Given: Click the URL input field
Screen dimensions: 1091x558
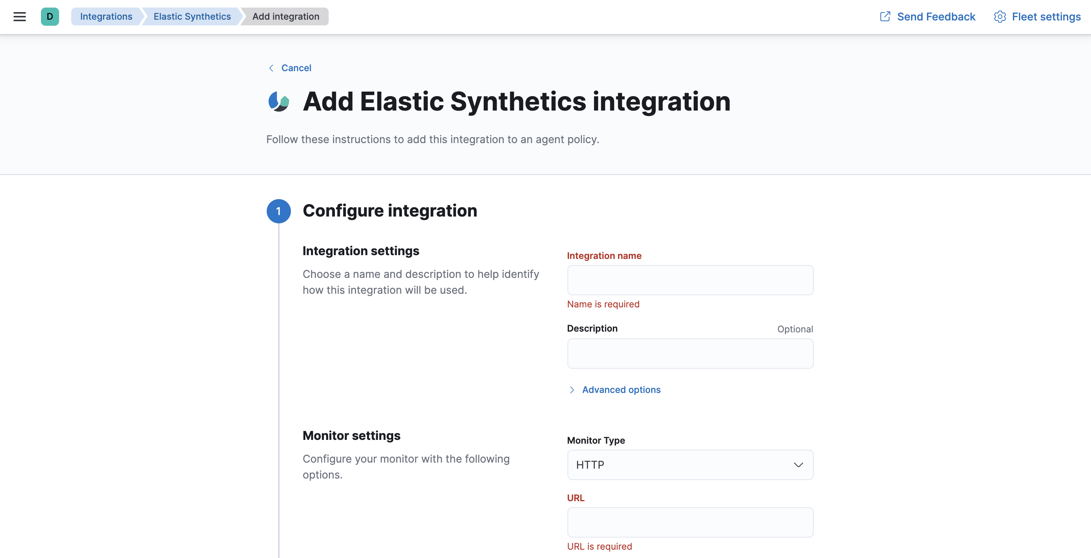Looking at the screenshot, I should tap(689, 522).
